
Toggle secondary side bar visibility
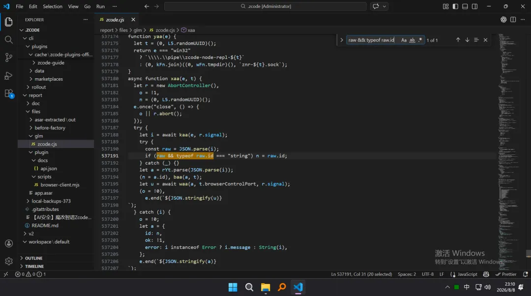(x=475, y=6)
